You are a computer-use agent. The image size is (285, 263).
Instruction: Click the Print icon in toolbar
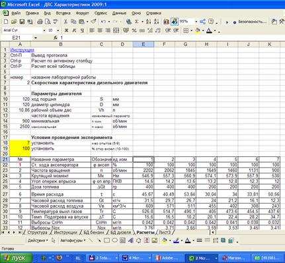pyautogui.click(x=40, y=22)
